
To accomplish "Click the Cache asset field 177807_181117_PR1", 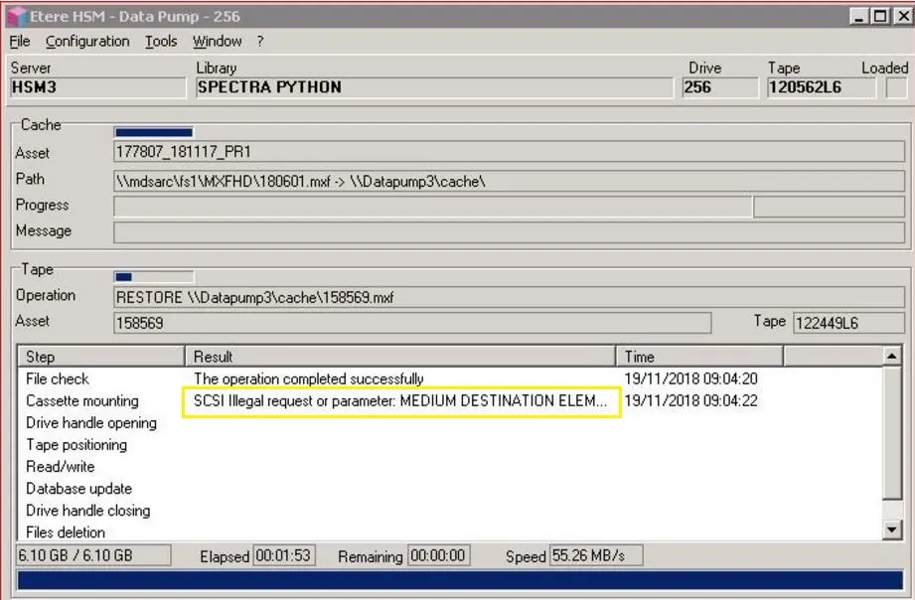I will [509, 153].
